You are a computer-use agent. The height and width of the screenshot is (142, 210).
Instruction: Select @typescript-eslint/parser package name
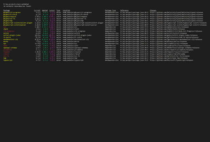[x=15, y=25]
